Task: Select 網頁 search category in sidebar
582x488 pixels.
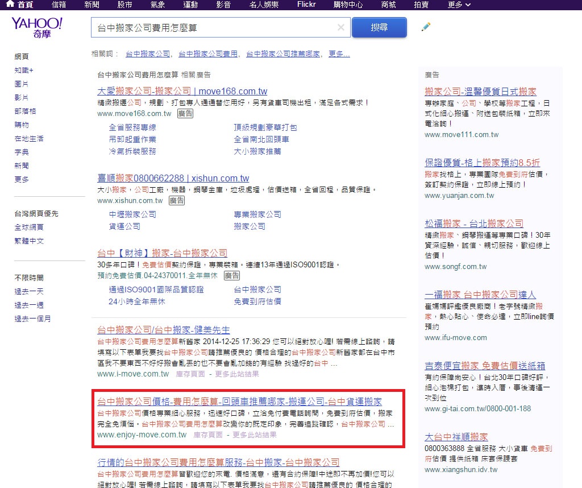Action: 22,56
